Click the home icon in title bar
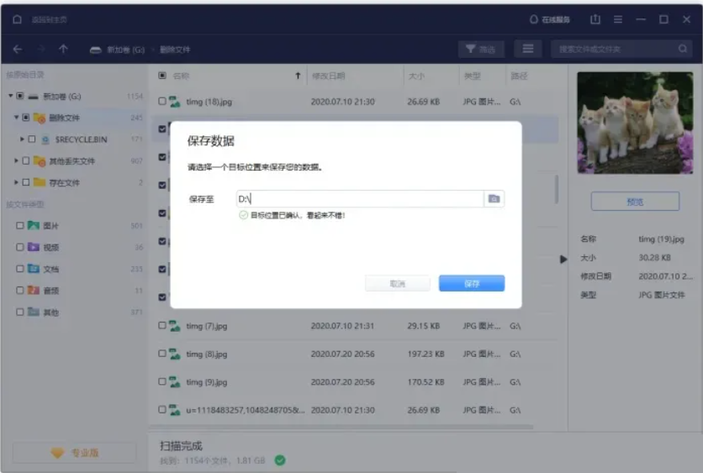 coord(17,19)
